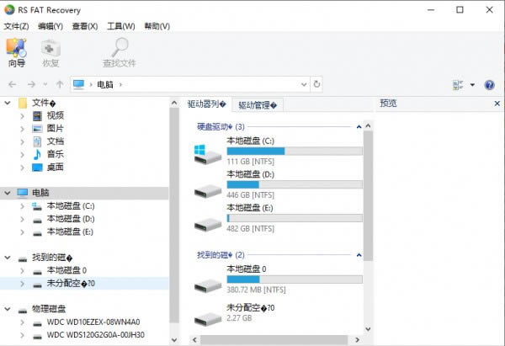Open the blue help question icon
Viewport: 505px width, 346px height.
click(489, 85)
